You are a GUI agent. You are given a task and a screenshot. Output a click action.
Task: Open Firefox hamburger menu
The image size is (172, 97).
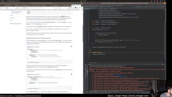point(82,8)
